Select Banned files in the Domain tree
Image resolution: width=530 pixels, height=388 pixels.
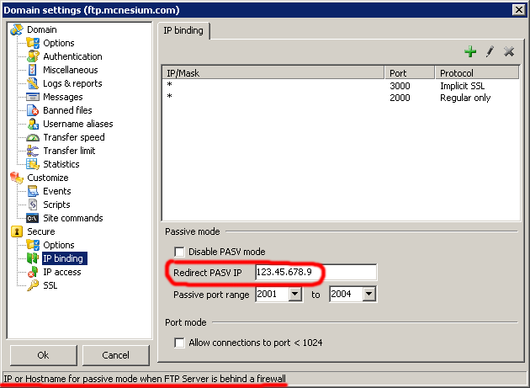(x=67, y=110)
